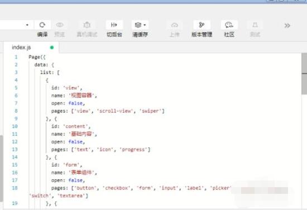Click the id: 'form' line
307x210 pixels.
tap(67, 165)
